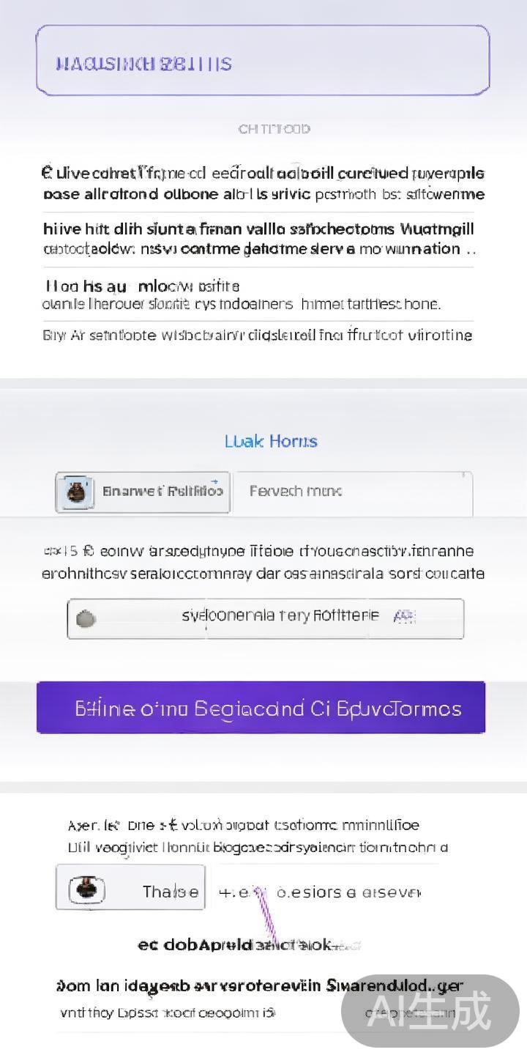Click the small symbol starting the first list row
The height and width of the screenshot is (1055, 527).
(47, 173)
